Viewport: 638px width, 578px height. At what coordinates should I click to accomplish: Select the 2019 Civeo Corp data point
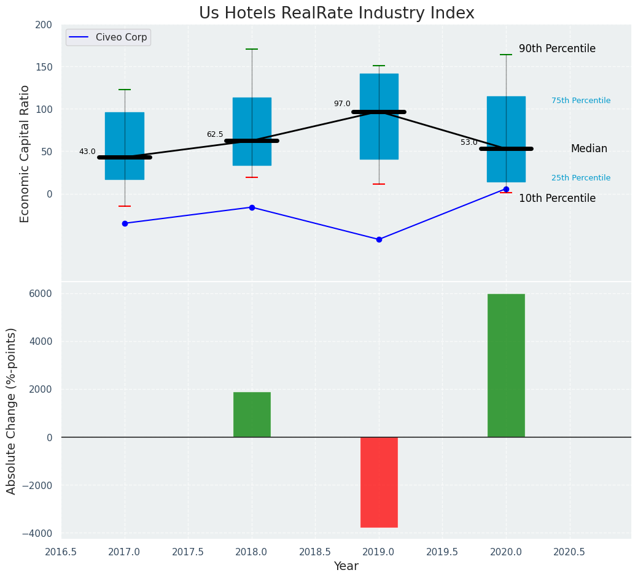pyautogui.click(x=379, y=239)
